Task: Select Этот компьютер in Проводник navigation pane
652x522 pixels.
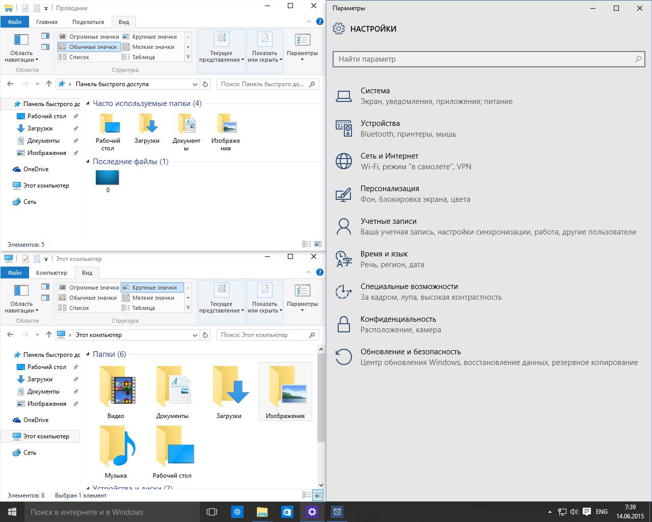Action: 46,186
